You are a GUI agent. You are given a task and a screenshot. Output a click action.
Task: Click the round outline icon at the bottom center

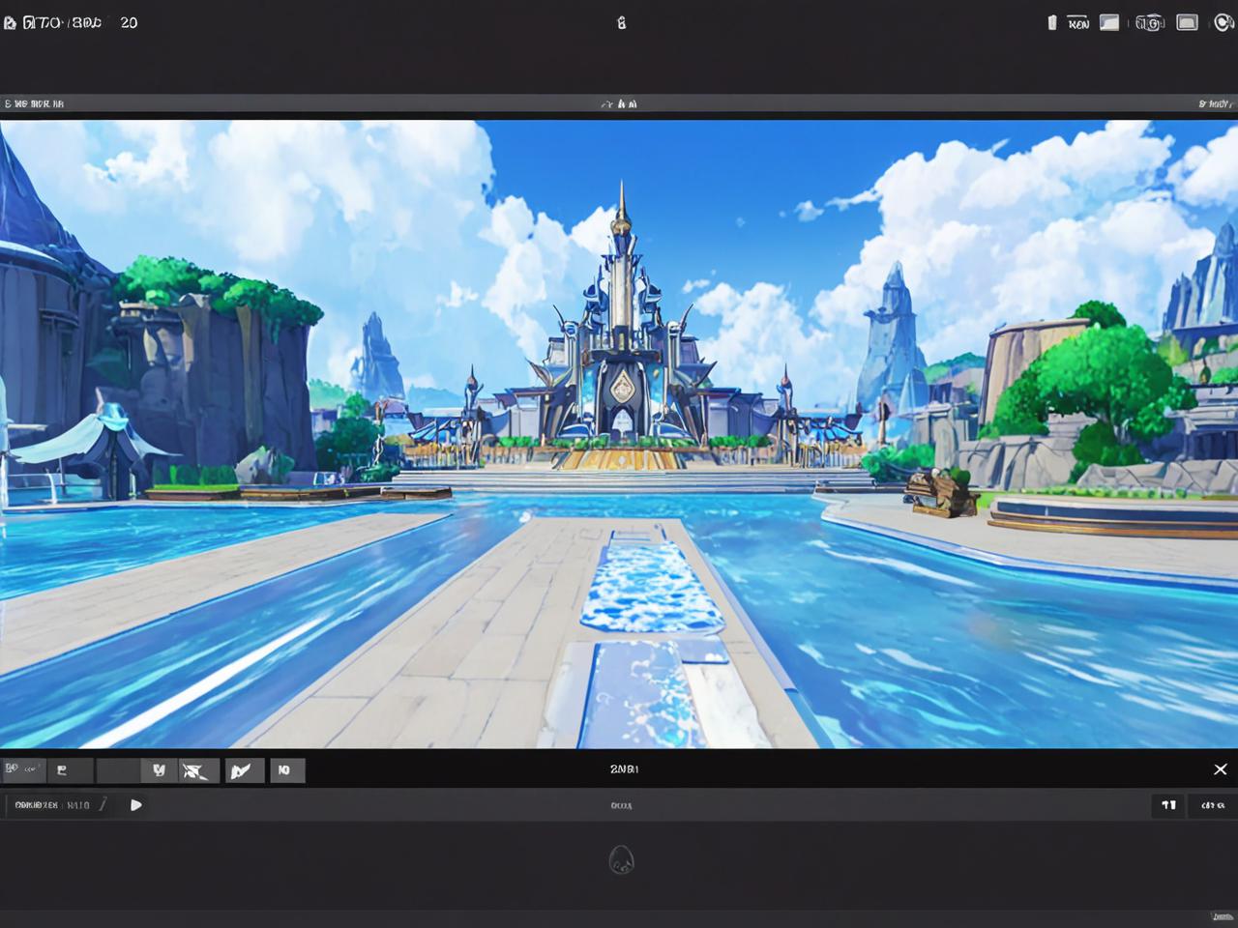click(621, 859)
